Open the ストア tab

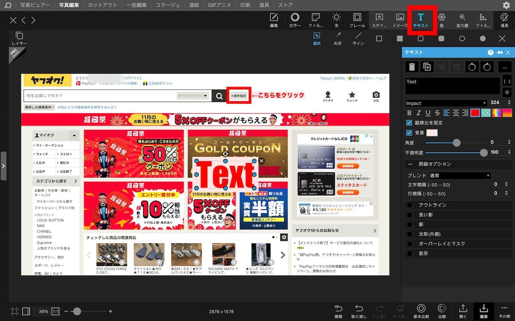285,6
